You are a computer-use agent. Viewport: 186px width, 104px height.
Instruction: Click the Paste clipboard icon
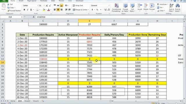(x=3, y=6)
